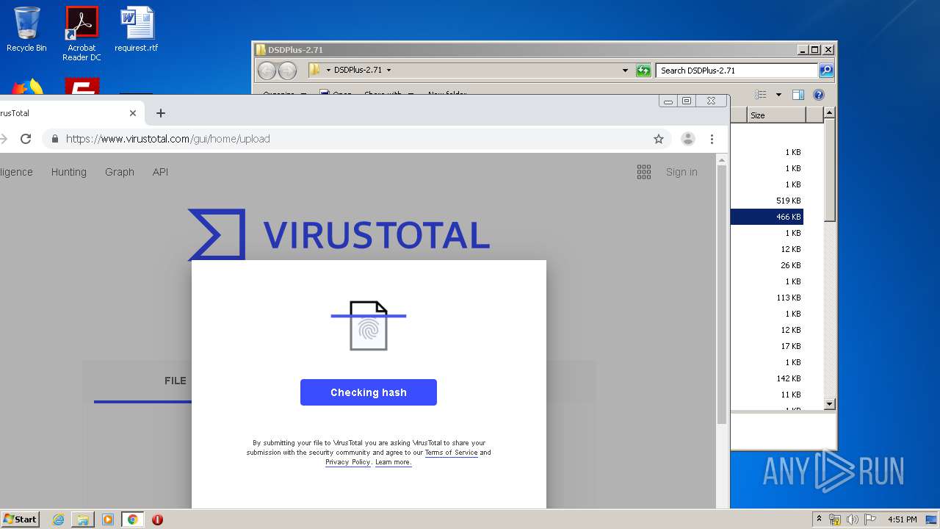The image size is (940, 529).
Task: Expand DSDPlus-2.71 breadcrumb arrow
Action: click(x=388, y=71)
